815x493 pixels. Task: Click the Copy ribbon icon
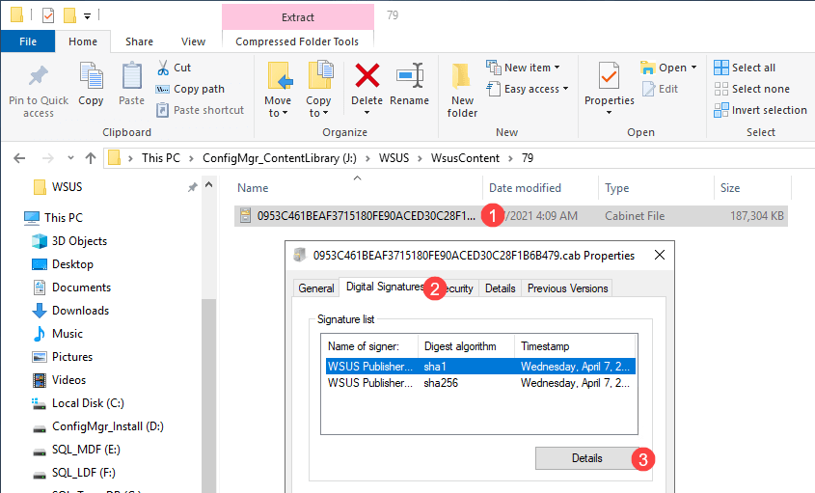(x=91, y=76)
